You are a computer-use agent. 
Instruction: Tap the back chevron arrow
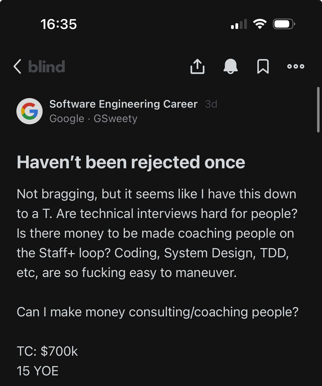click(17, 66)
